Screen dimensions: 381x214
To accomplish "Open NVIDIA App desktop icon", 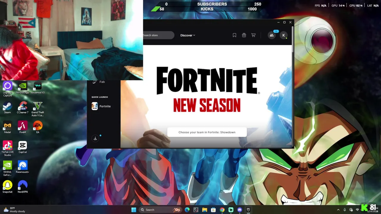I will [x=23, y=88].
